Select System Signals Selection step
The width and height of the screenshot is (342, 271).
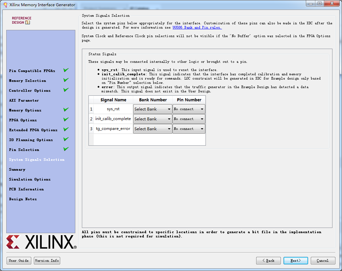click(x=37, y=160)
